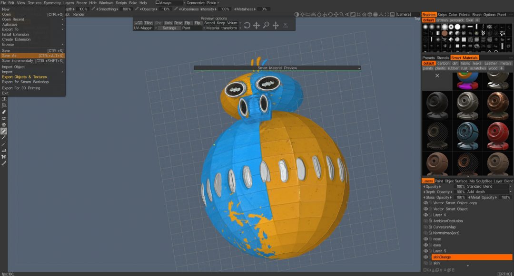Click the home view icon in camera toolbar
Viewport: 514px width, 276px height.
pyautogui.click(x=364, y=14)
